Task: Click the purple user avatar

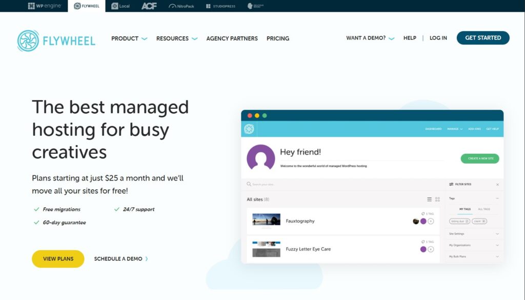Action: (x=261, y=157)
